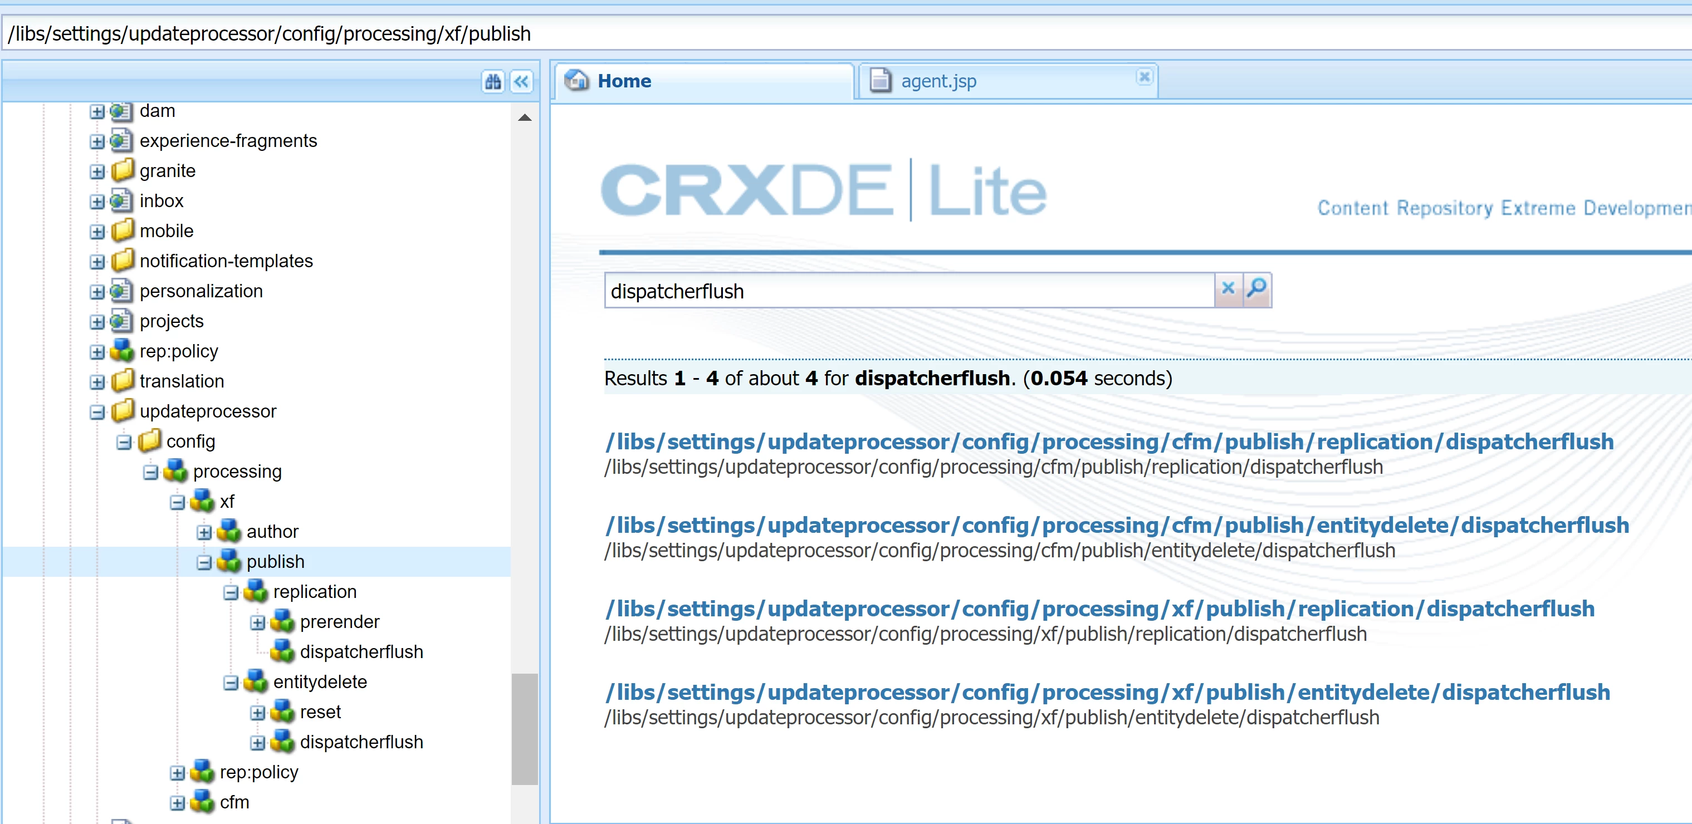
Task: Collapse the tree panel with double-arrow icon
Action: (x=521, y=81)
